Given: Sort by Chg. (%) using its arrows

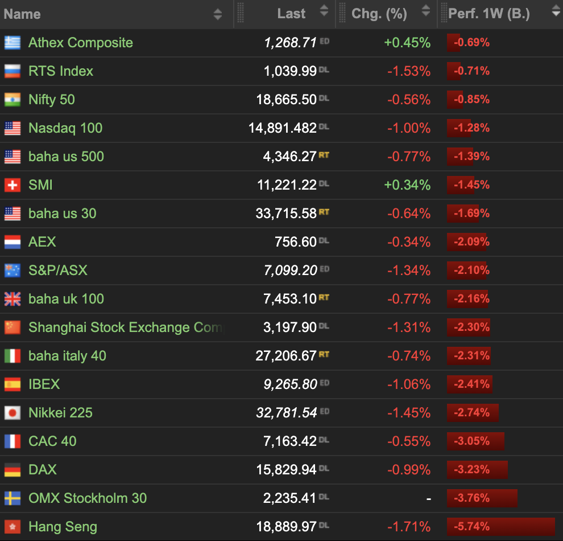Looking at the screenshot, I should [x=426, y=10].
